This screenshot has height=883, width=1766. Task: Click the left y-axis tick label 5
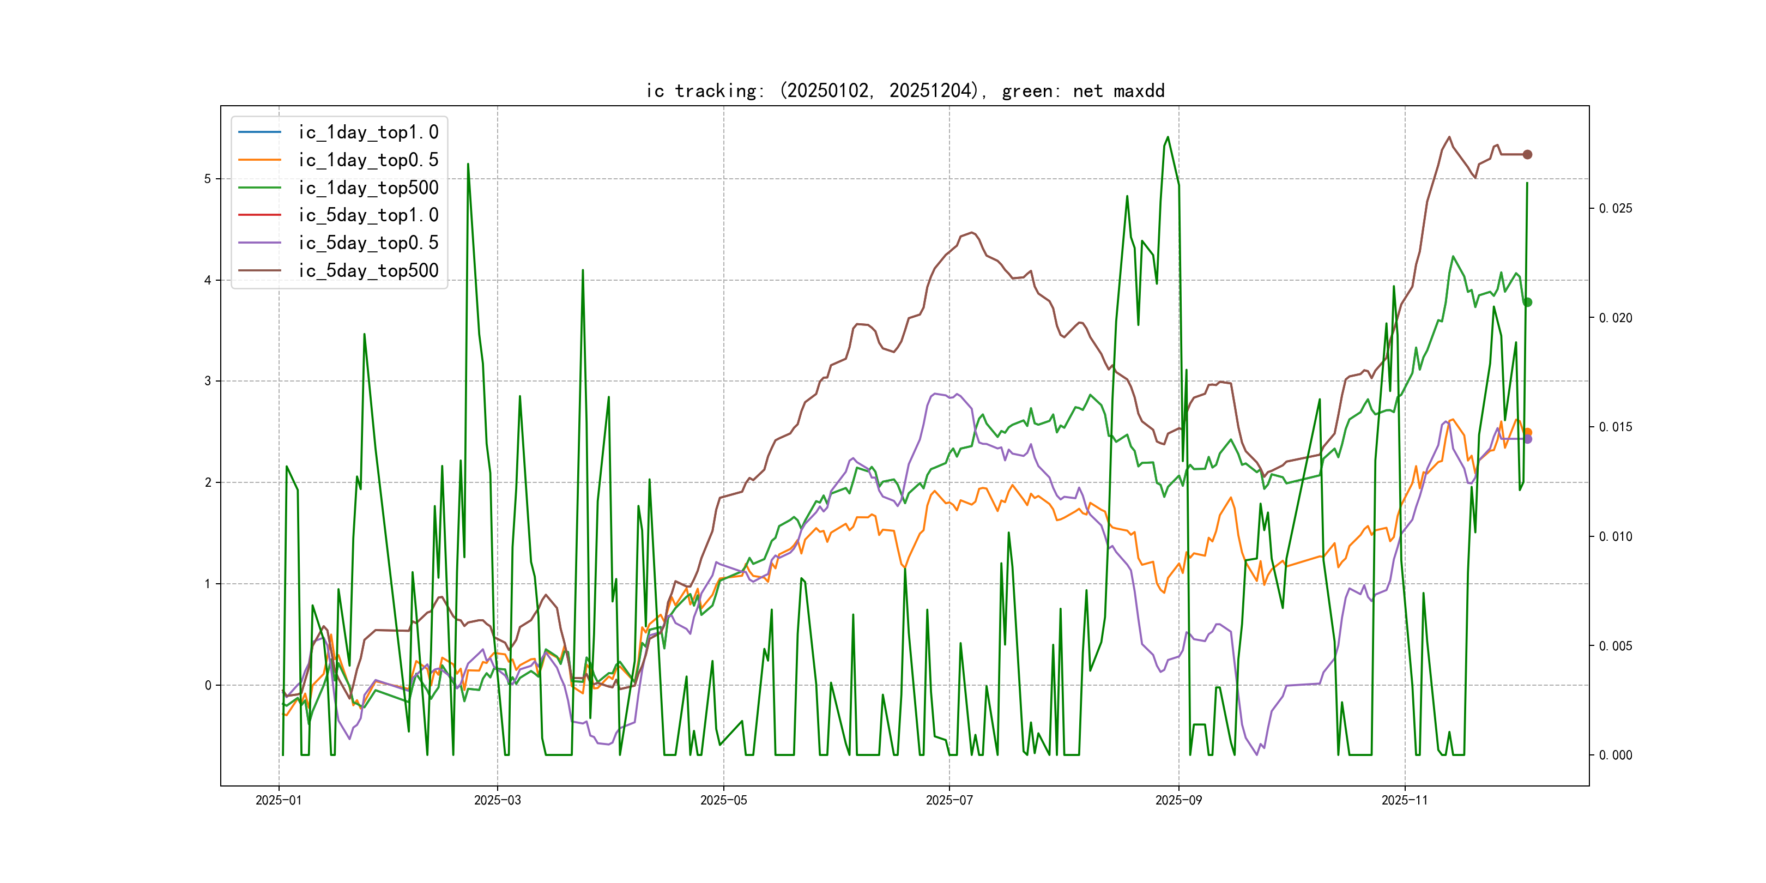207,179
